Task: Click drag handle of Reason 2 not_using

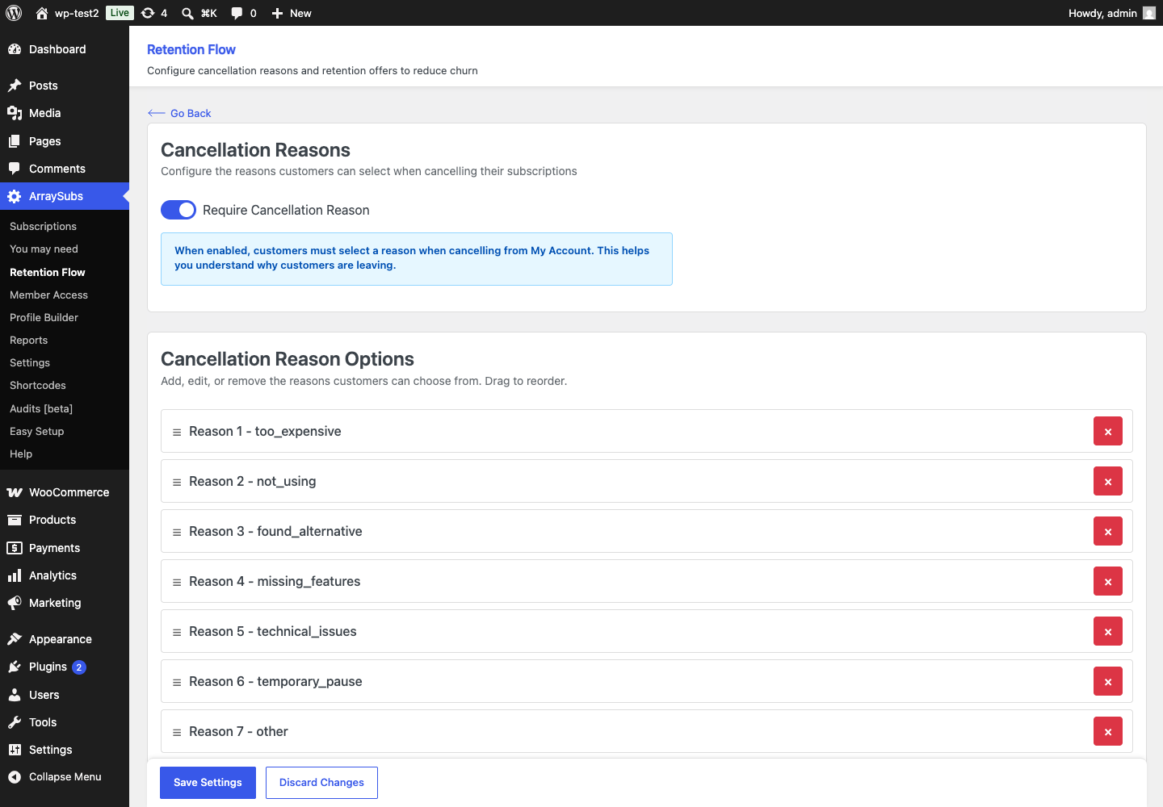Action: coord(177,483)
